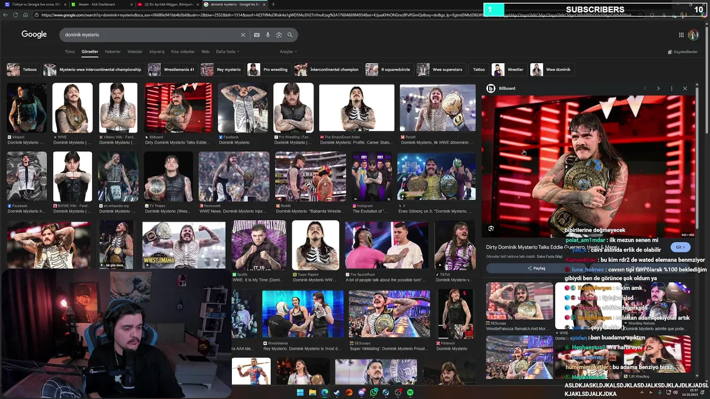Open Steam from taskbar
Viewport: 710px width, 399px height.
point(337,392)
